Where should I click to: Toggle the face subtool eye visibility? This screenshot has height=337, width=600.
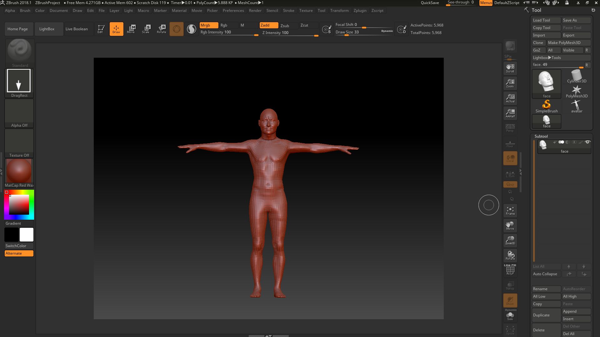tap(587, 142)
